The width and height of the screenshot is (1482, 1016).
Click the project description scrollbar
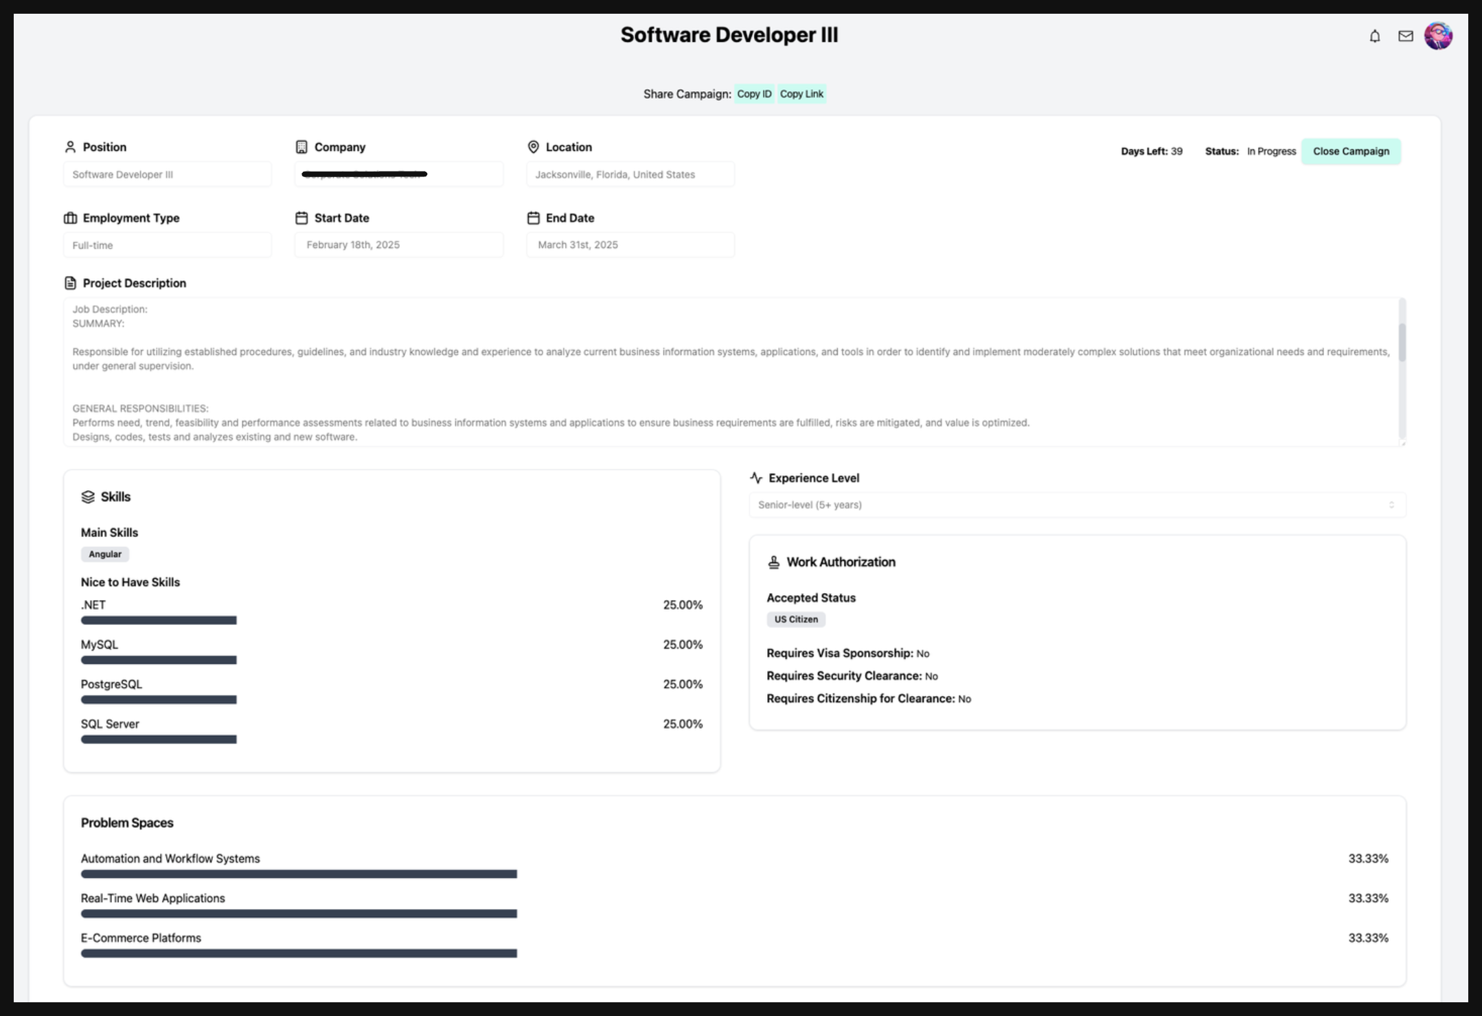click(1402, 342)
